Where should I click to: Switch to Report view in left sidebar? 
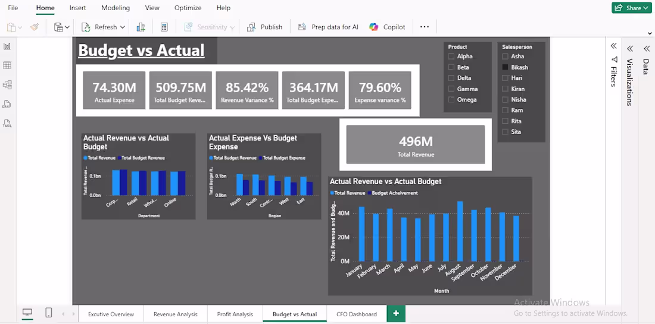point(7,46)
